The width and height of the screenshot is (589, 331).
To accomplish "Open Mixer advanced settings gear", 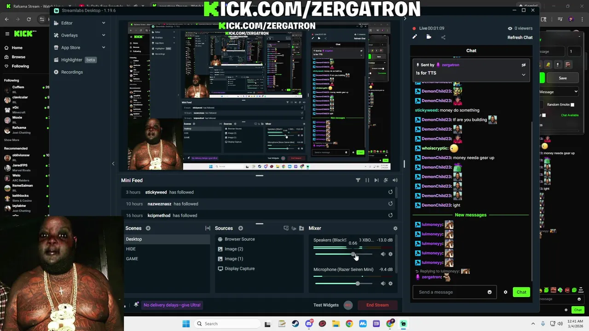I will [395, 228].
